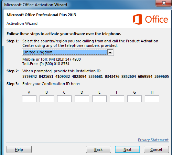Click Confirmation ID box A
The height and width of the screenshot is (155, 172).
[x=29, y=99]
